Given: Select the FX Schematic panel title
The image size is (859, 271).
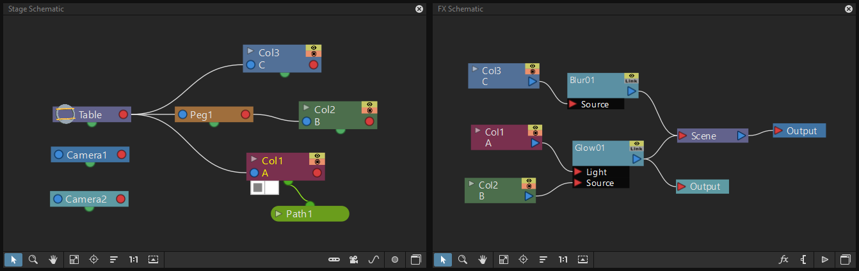Looking at the screenshot, I should 460,9.
